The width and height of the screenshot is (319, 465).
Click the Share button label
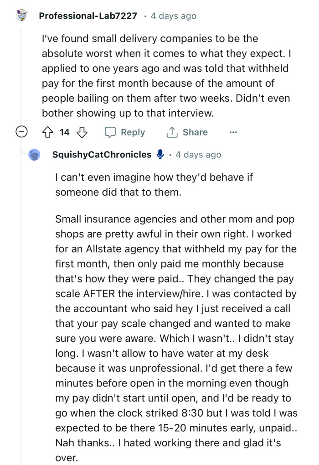[196, 132]
